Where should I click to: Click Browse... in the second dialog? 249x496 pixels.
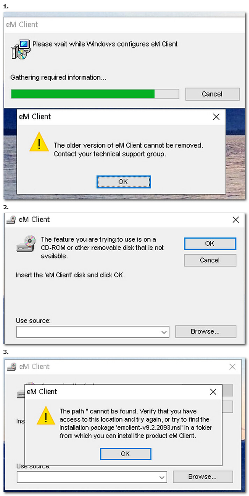[x=205, y=332]
